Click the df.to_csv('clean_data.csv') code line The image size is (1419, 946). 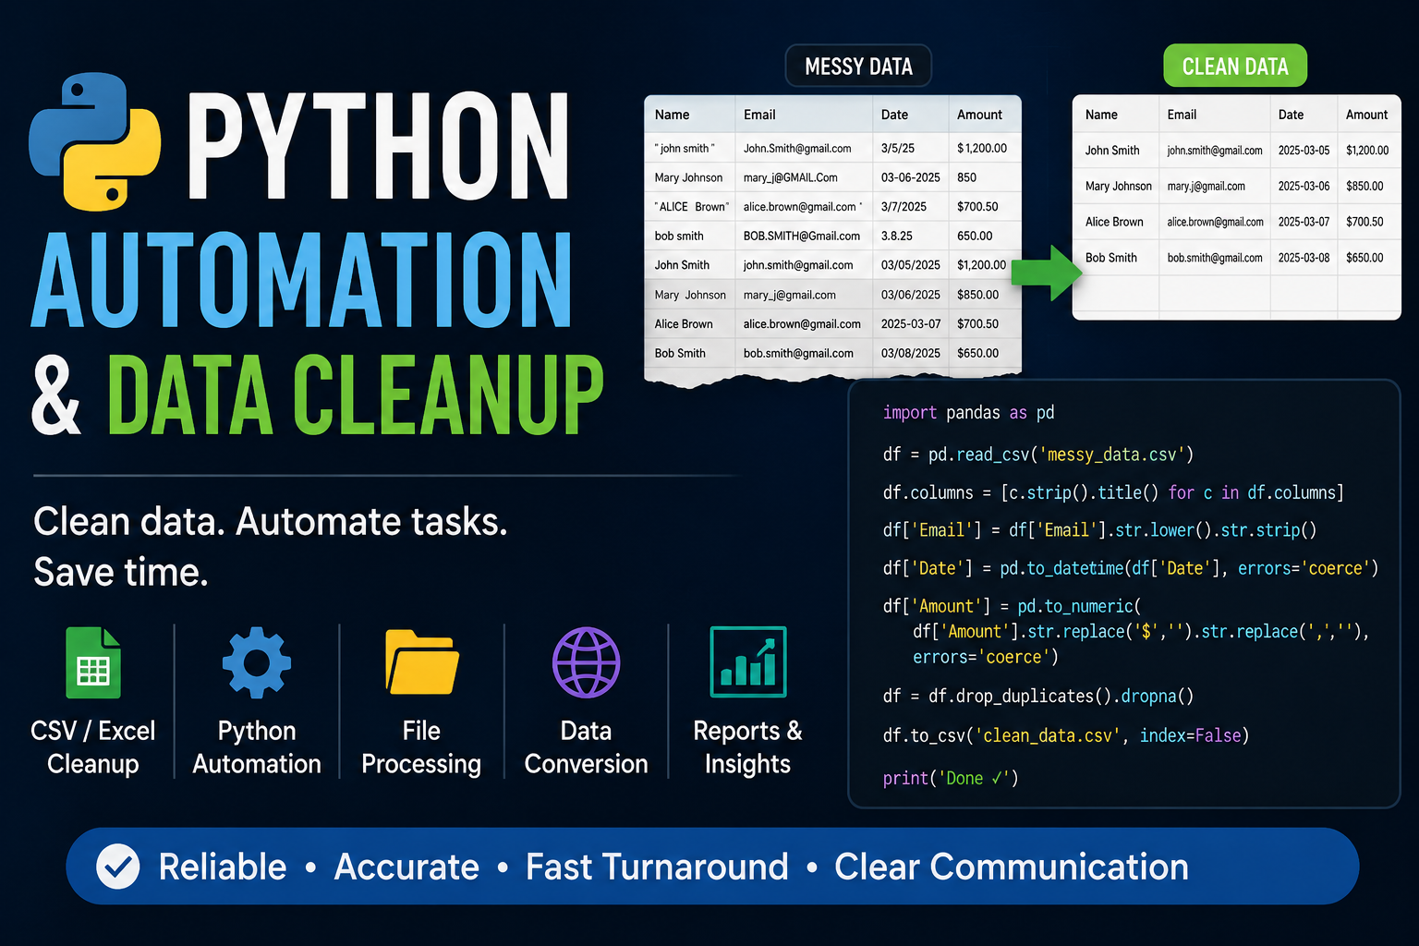1066,735
